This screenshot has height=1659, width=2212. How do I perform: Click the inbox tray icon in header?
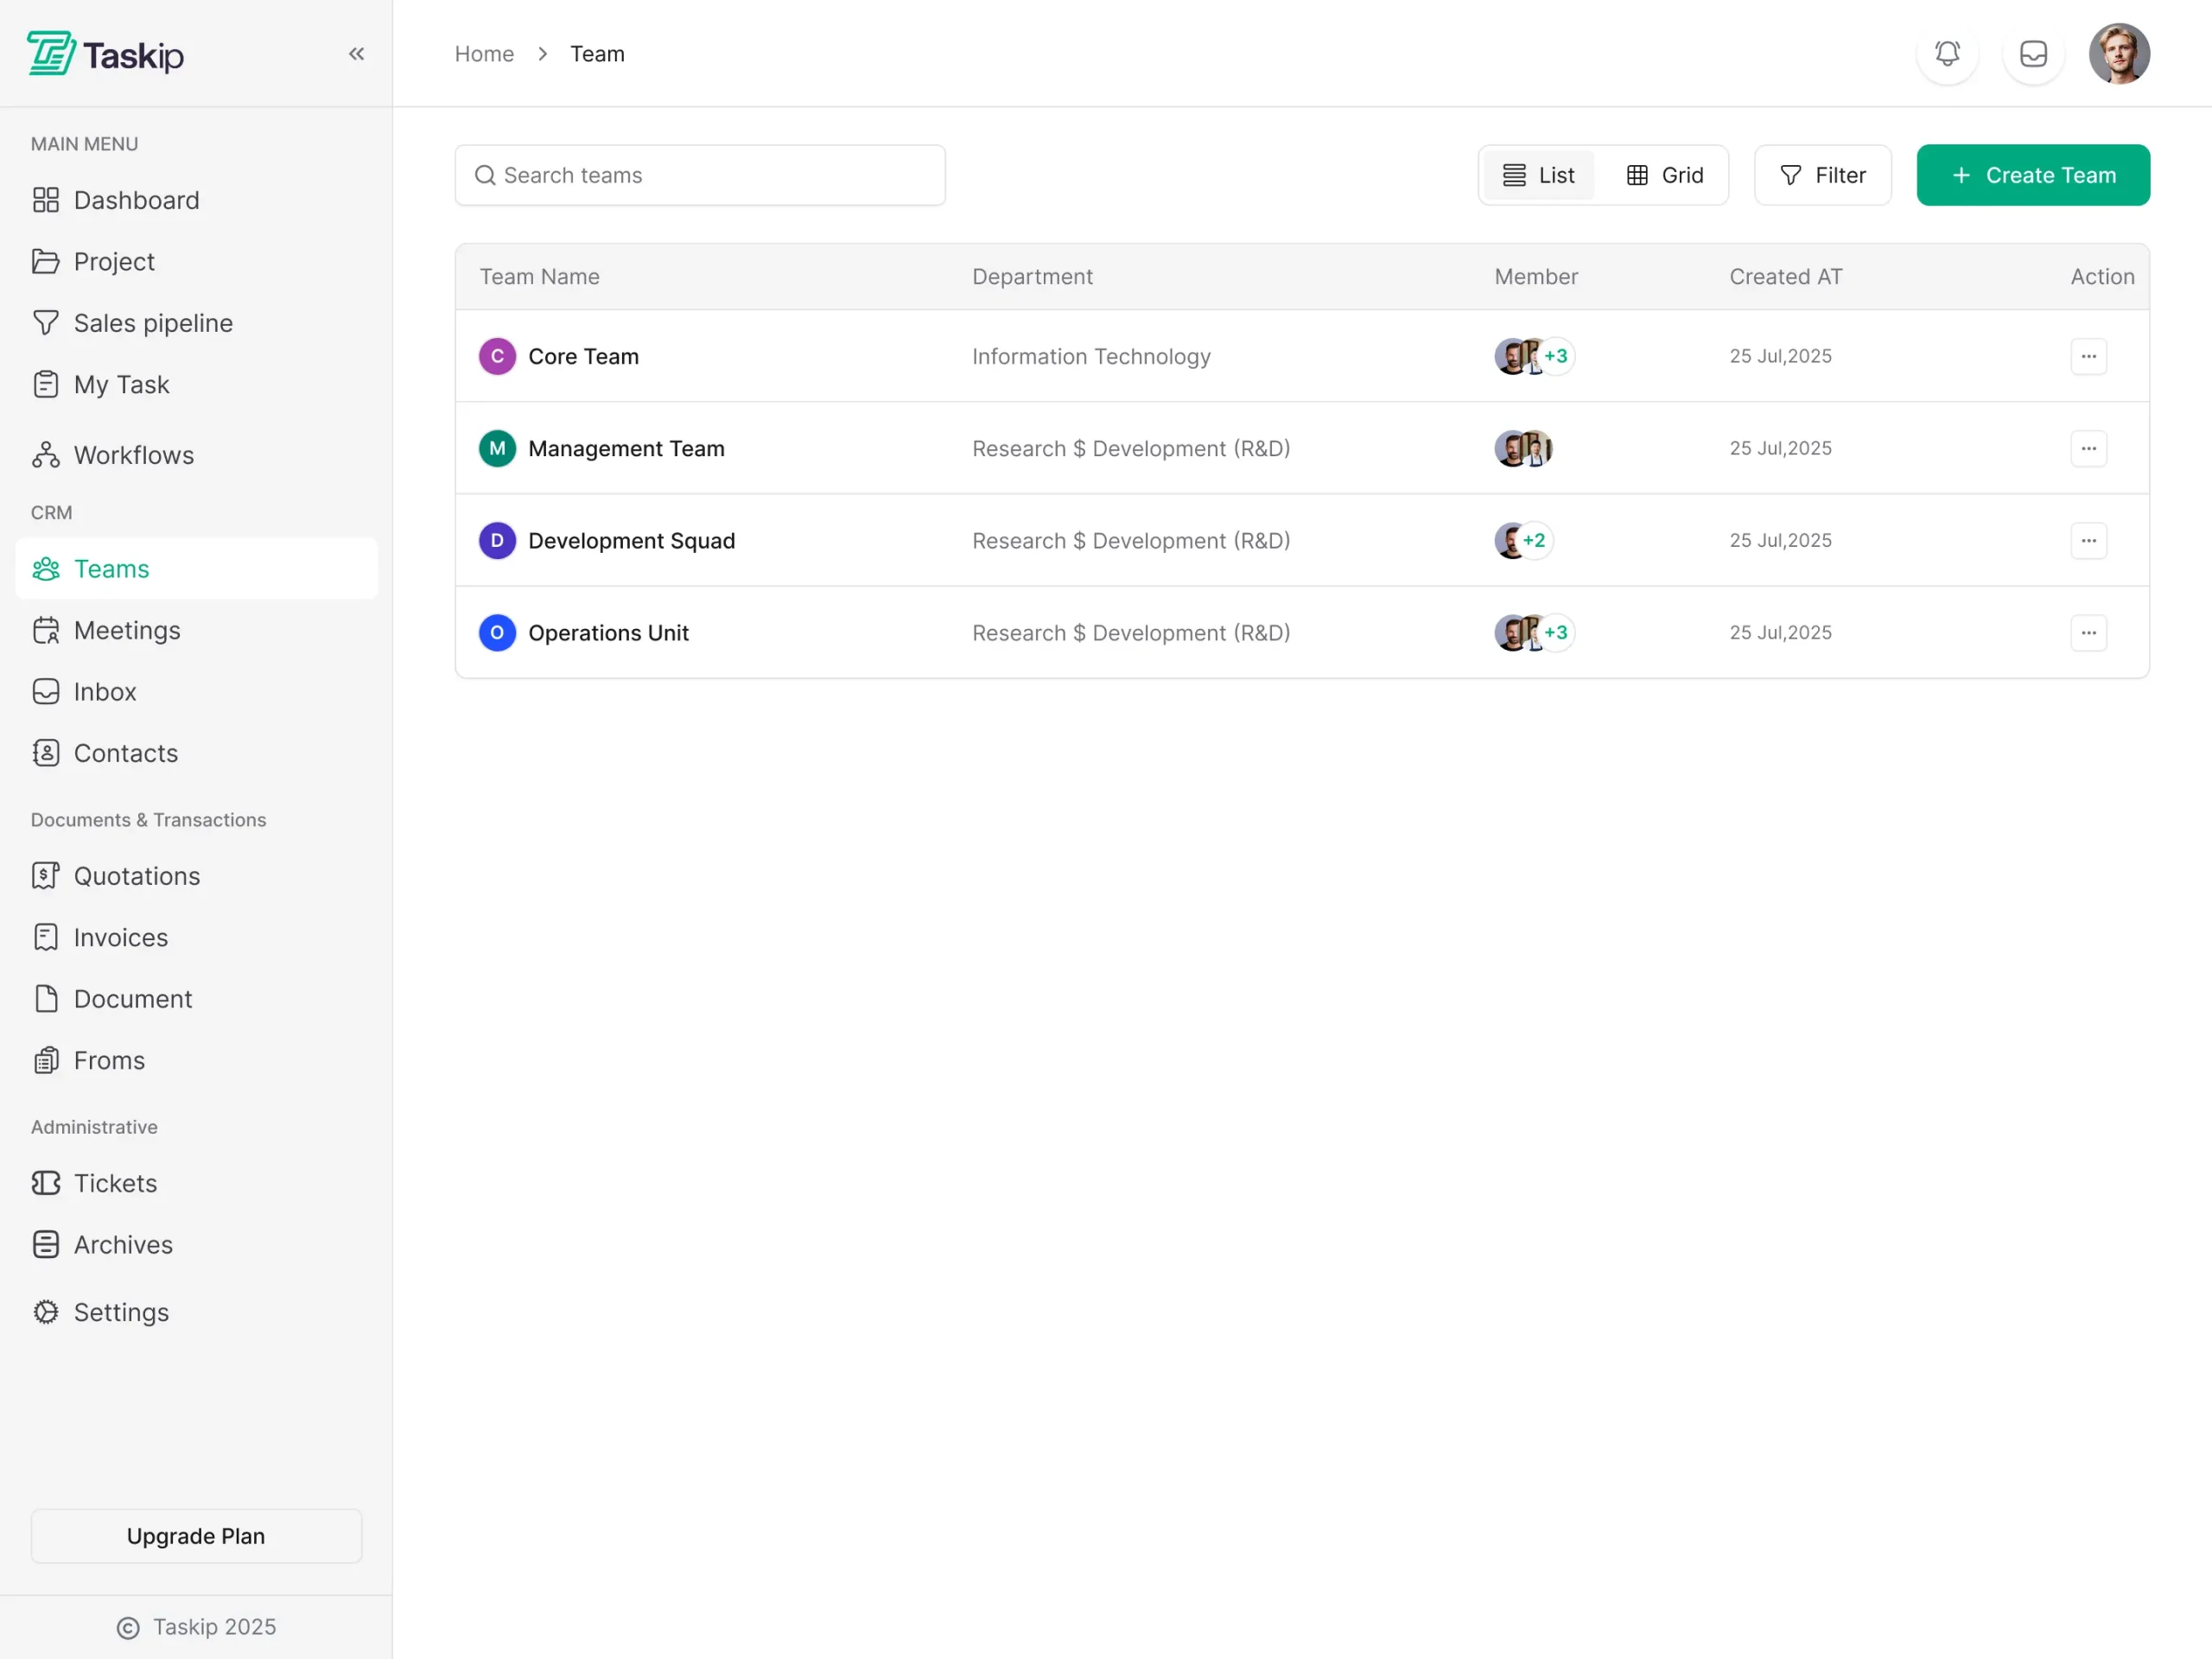click(2033, 54)
